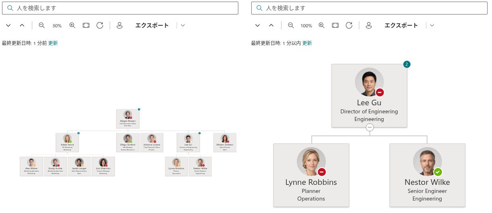Select Lee Gu's large photo in 100% chart
The width and height of the screenshot is (492, 213).
tap(369, 82)
